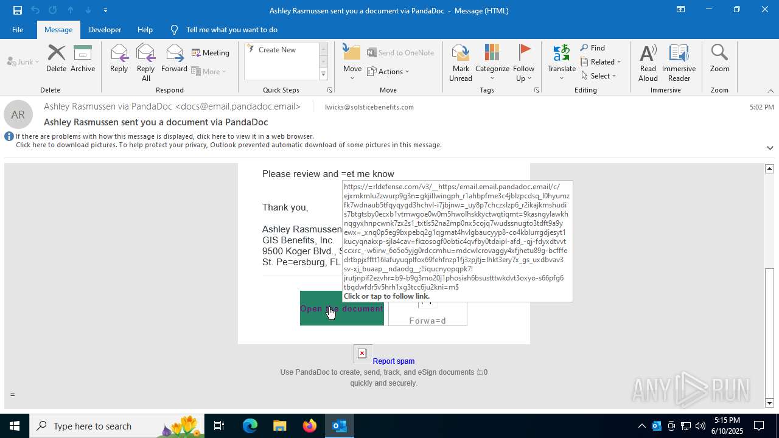This screenshot has height=438, width=779.
Task: Open Ribbon Display Options
Action: [x=680, y=10]
